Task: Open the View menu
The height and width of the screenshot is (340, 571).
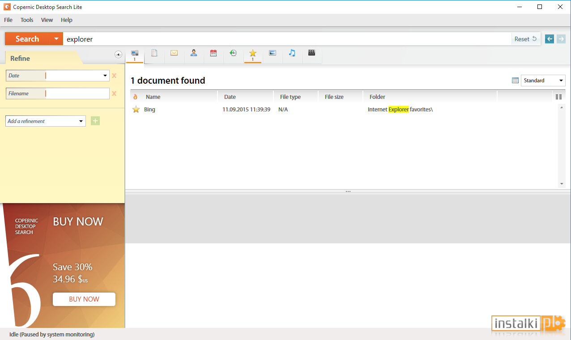Action: [x=47, y=20]
